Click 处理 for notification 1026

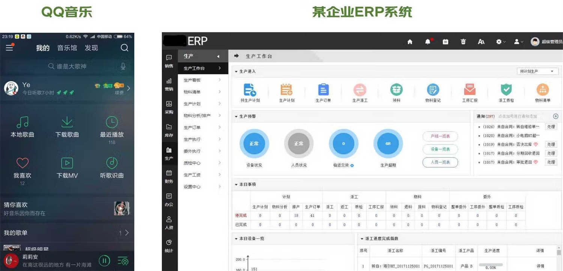551,127
